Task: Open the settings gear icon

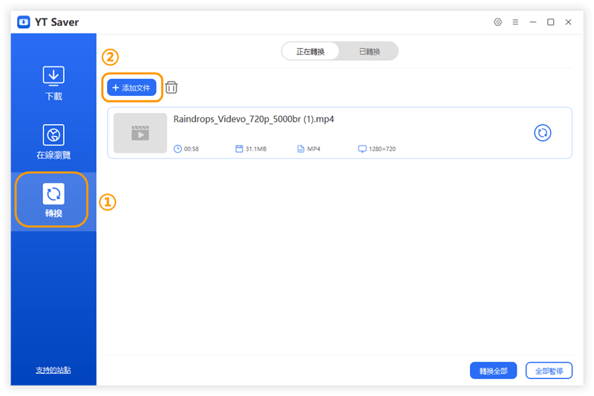Action: pos(497,22)
